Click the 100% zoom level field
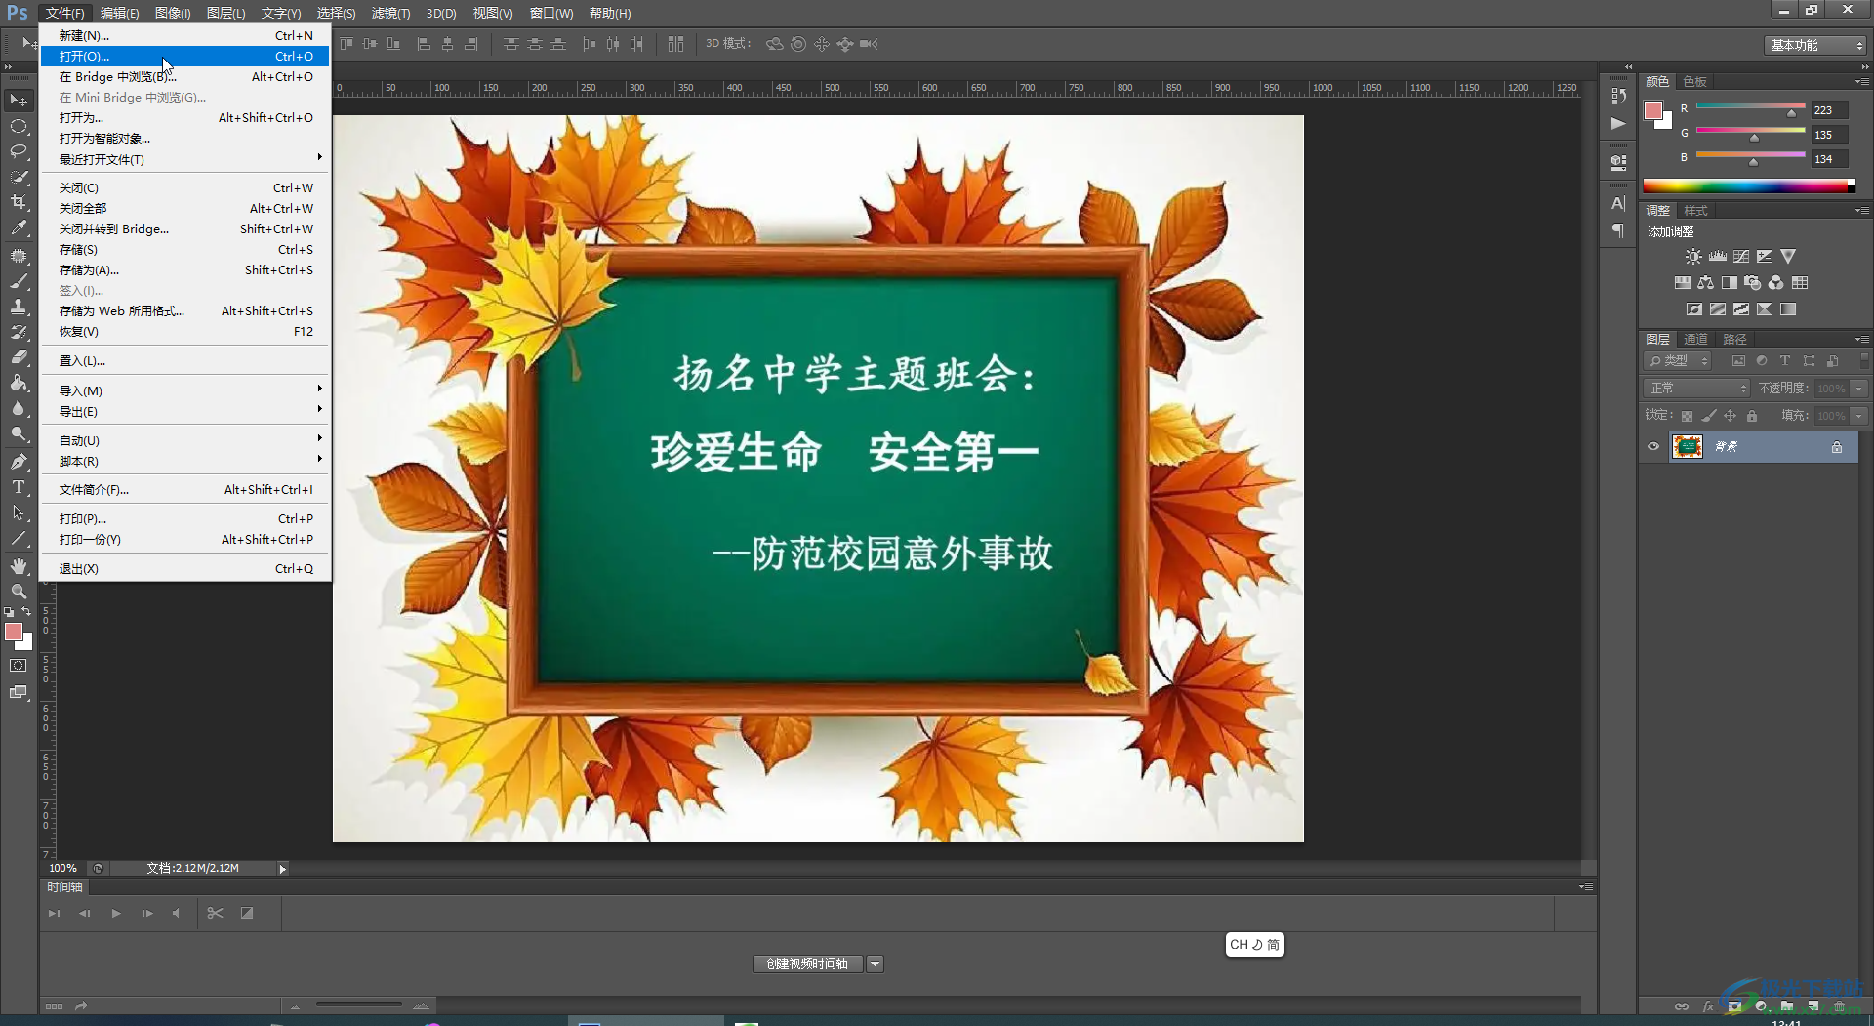This screenshot has width=1874, height=1026. [x=63, y=868]
